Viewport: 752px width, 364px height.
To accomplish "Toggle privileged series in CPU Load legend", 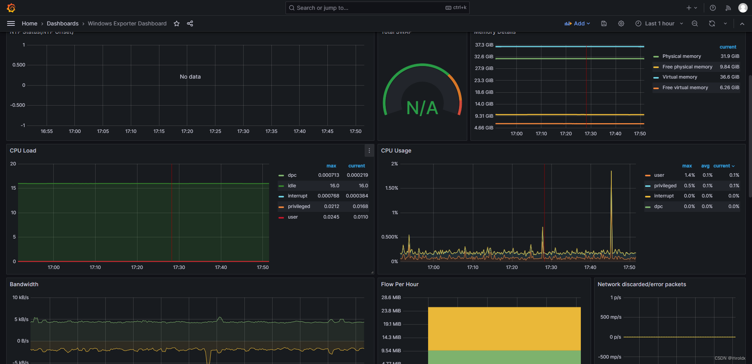I will (x=299, y=206).
